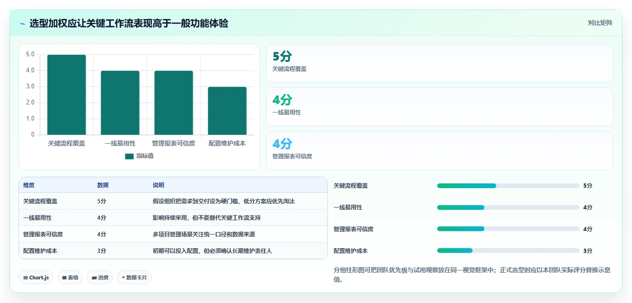Click the 配置维护成本 progress bar

tap(508, 251)
